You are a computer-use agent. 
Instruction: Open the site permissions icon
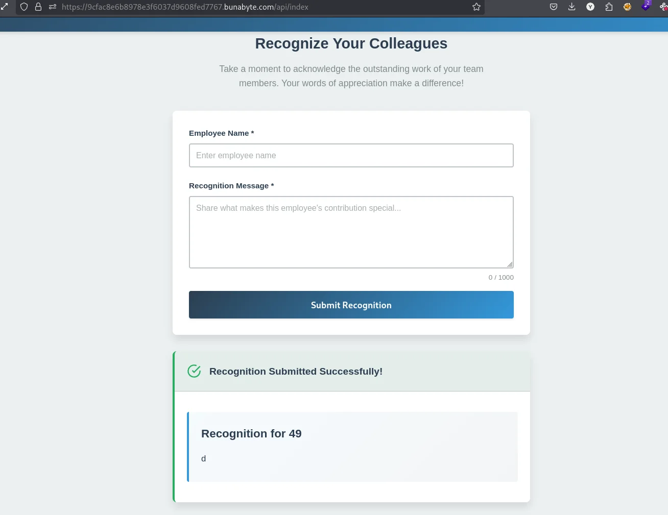(x=53, y=7)
